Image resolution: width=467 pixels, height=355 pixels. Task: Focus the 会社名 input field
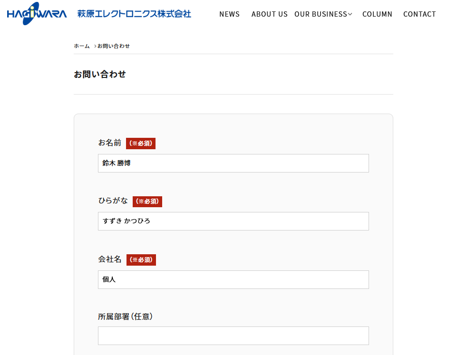233,279
